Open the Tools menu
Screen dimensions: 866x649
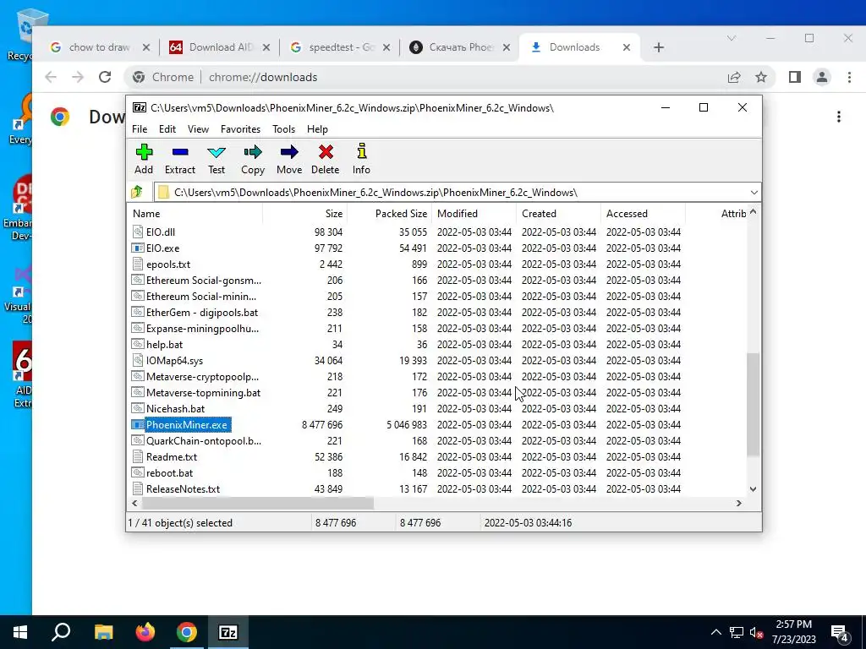pos(283,129)
